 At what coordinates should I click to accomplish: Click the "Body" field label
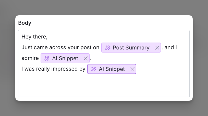click(25, 23)
